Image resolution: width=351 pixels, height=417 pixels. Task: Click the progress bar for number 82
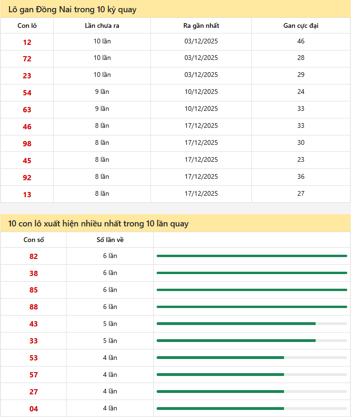click(251, 256)
